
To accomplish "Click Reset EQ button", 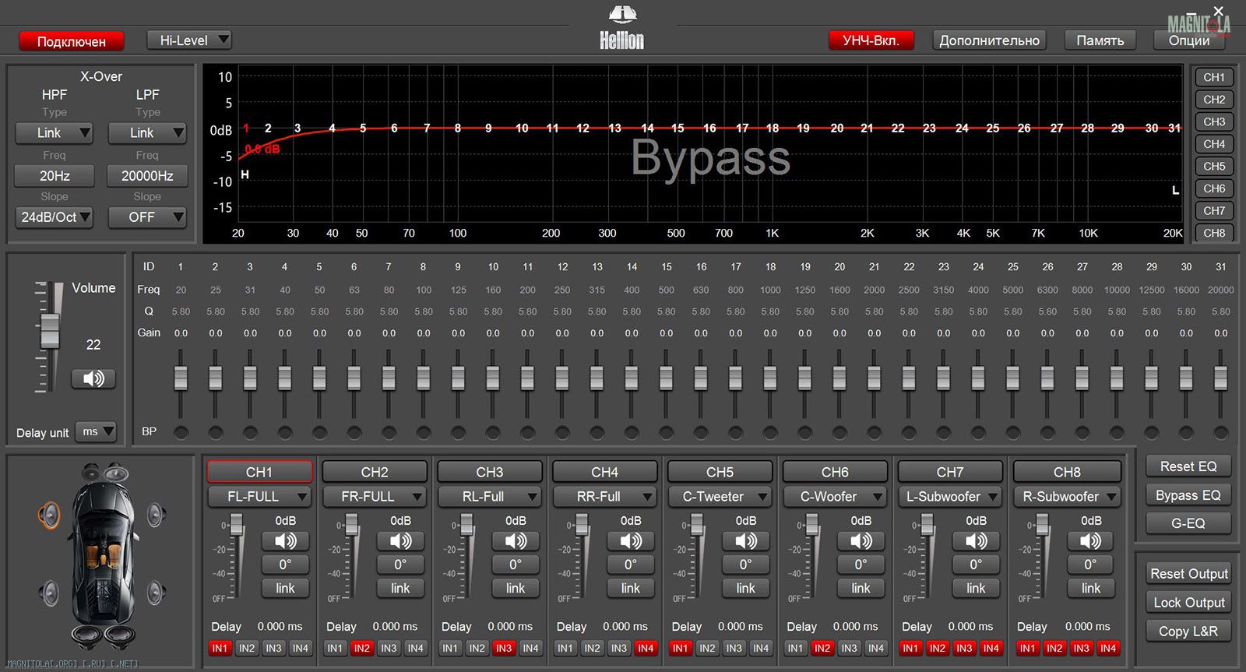I will 1188,466.
